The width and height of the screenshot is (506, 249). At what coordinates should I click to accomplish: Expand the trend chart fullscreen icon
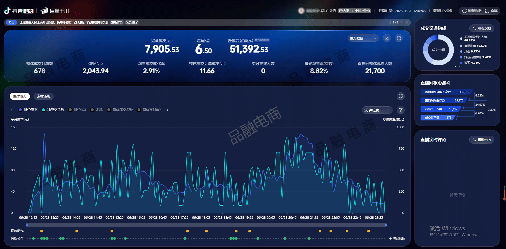point(401,96)
